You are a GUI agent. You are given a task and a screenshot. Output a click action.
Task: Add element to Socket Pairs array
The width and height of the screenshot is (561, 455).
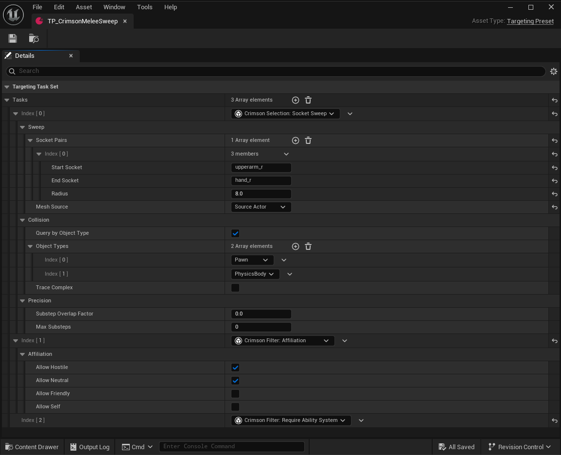(x=296, y=140)
